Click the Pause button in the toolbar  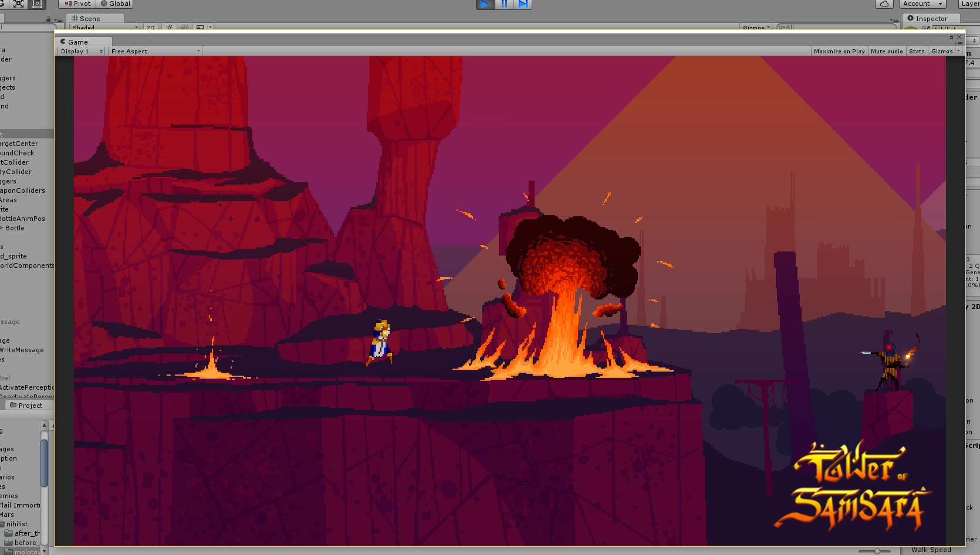coord(503,4)
